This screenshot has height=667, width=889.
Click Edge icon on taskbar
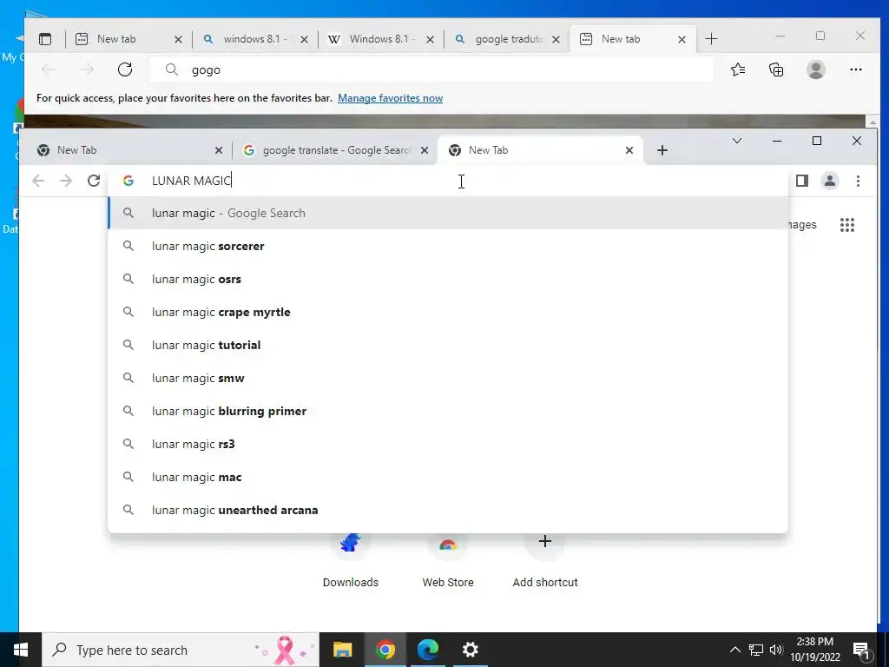tap(427, 650)
